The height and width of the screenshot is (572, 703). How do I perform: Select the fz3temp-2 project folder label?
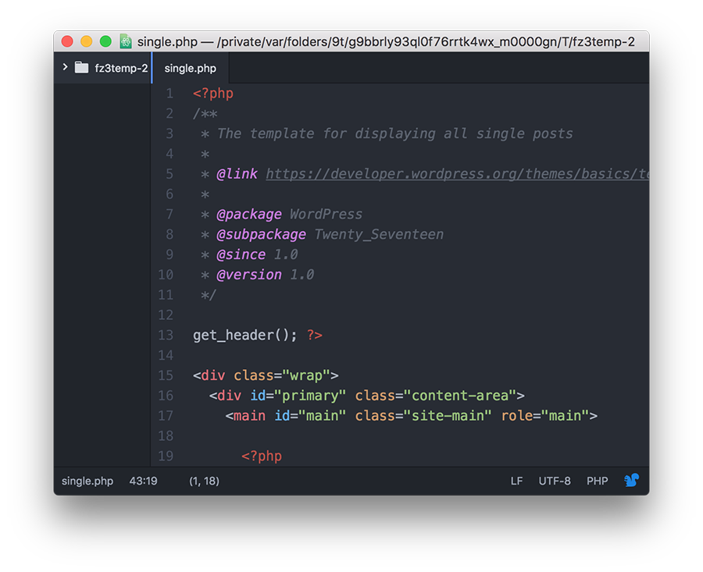point(121,68)
